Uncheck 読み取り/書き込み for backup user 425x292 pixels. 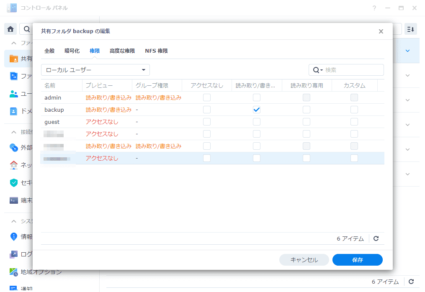(257, 110)
